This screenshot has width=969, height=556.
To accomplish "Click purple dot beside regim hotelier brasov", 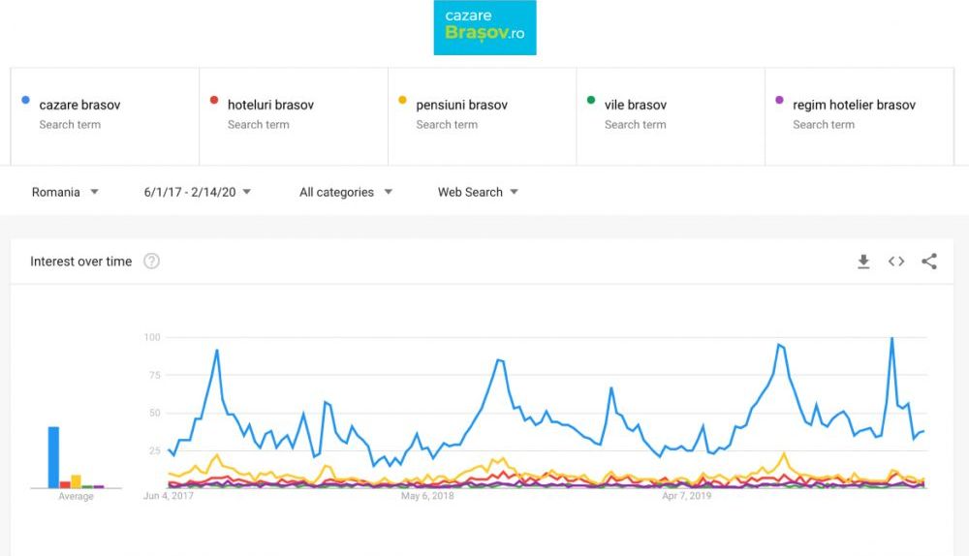I will [x=779, y=100].
